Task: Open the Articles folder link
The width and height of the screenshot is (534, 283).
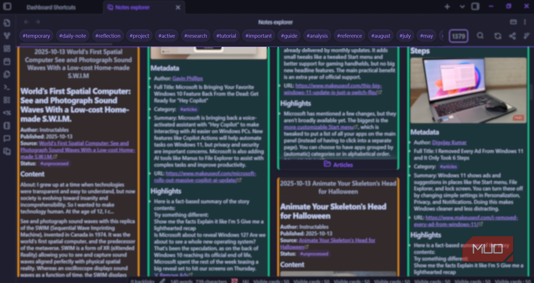Action: coord(338,165)
